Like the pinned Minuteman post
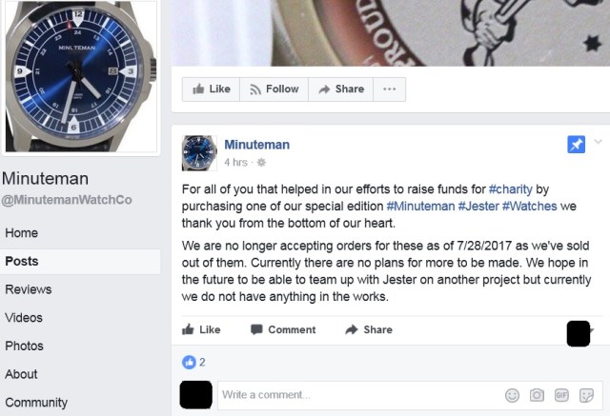Viewport: 610px width, 416px height. tap(201, 329)
